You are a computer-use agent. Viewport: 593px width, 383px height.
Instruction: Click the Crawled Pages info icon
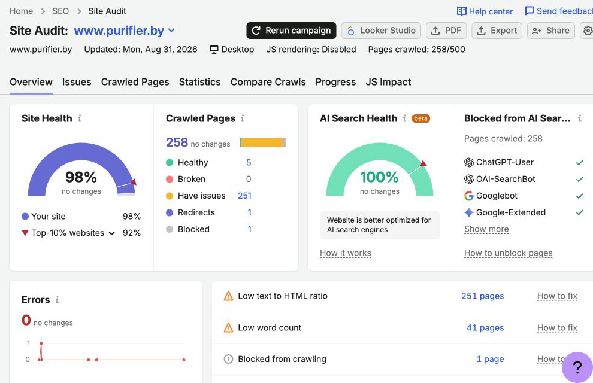pyautogui.click(x=243, y=118)
